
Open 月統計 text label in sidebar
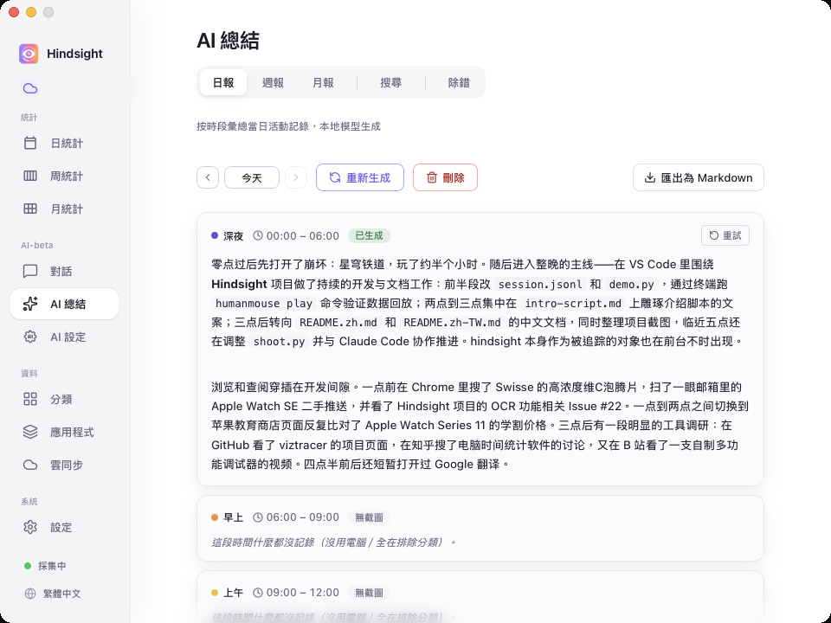coord(67,209)
